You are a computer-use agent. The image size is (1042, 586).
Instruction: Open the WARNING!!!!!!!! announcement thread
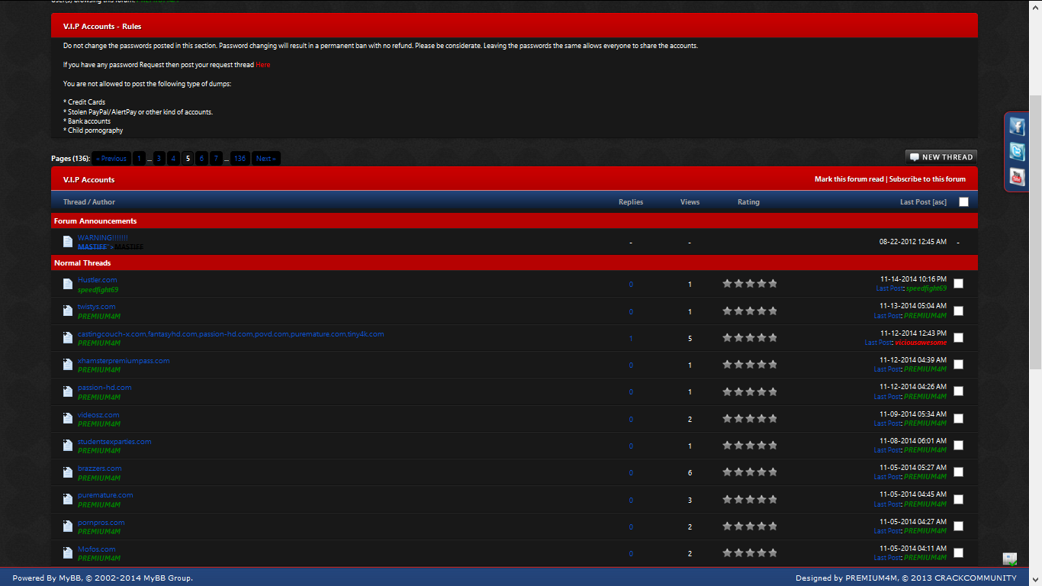click(x=103, y=238)
